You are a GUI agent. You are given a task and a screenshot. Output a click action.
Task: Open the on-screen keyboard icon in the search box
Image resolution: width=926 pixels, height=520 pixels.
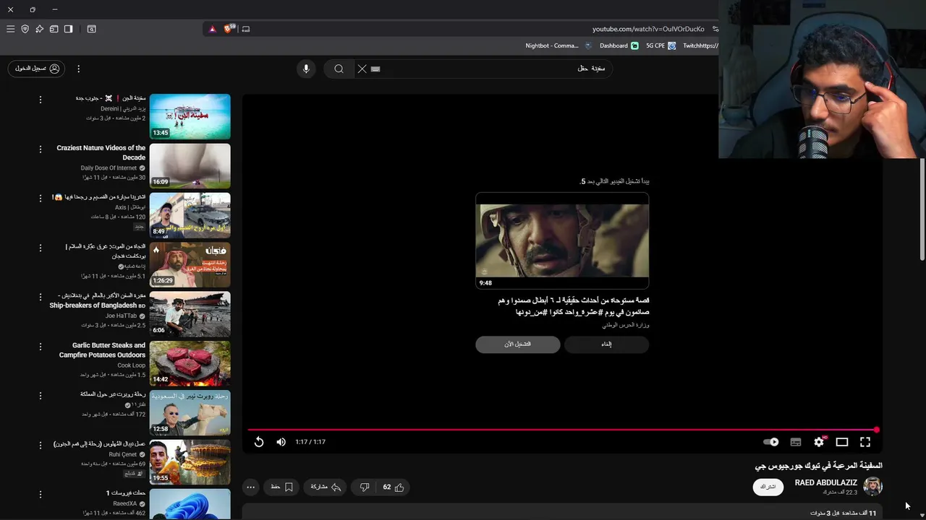[375, 69]
